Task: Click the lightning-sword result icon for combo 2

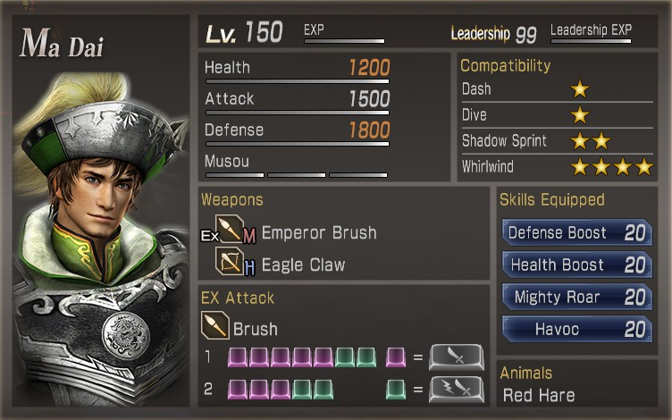Action: [457, 390]
